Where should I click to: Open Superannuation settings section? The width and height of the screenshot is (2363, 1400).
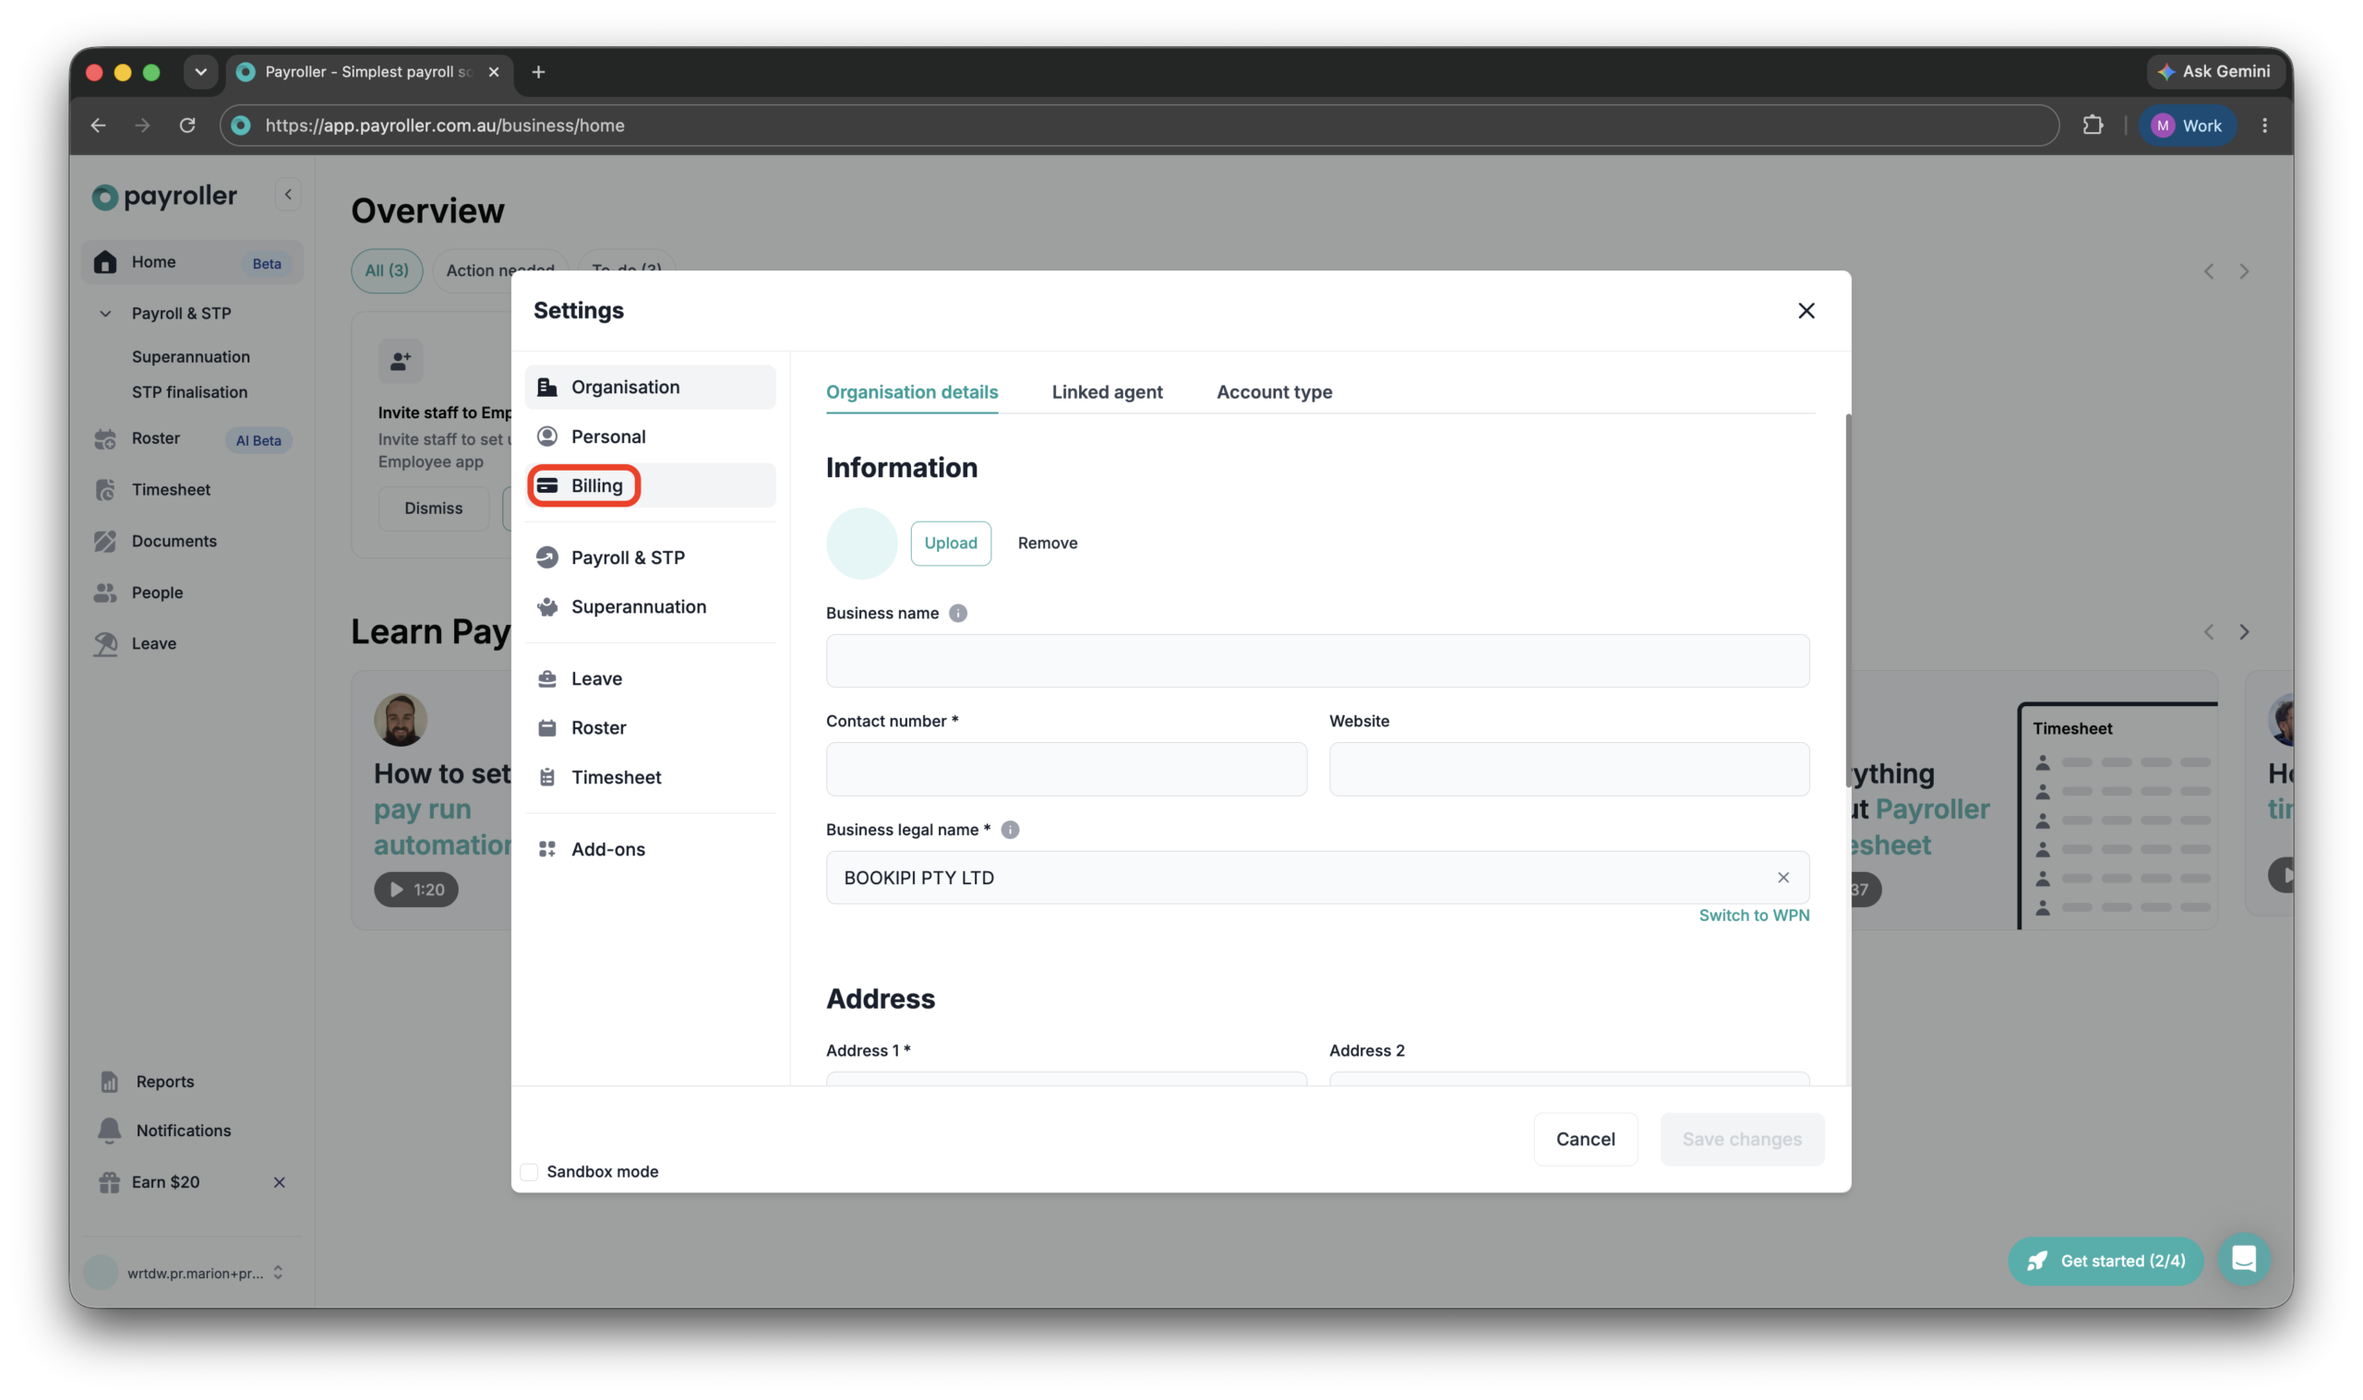pos(650,606)
